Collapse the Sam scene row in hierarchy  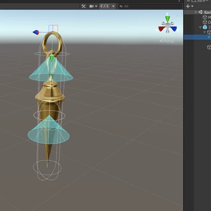point(196,12)
